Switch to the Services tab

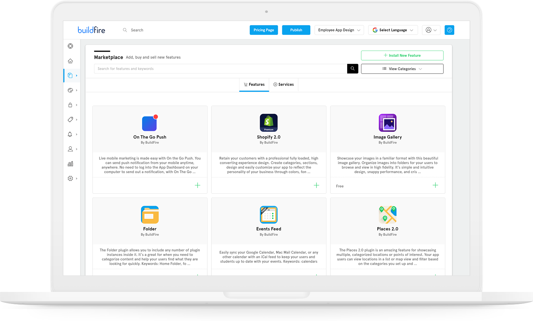click(283, 85)
